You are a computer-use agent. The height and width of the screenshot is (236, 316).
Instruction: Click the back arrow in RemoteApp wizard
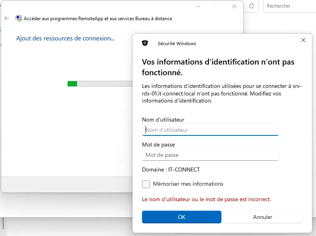7,19
